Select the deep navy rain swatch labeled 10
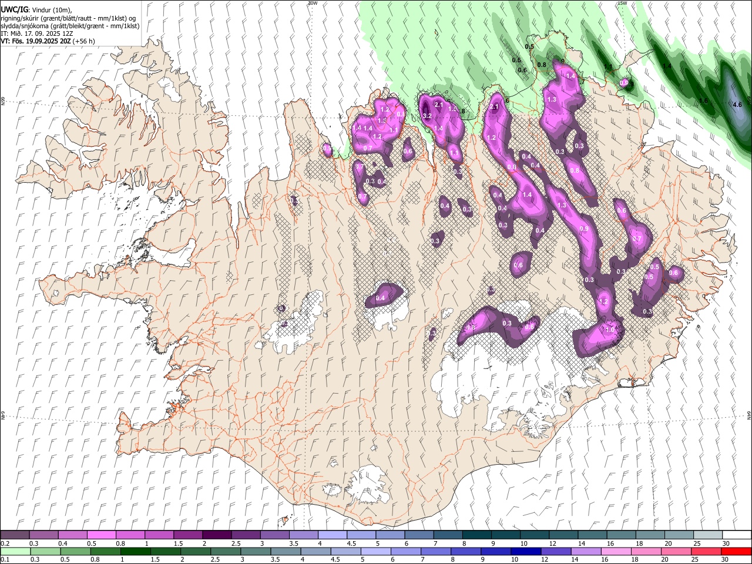 pos(525,551)
